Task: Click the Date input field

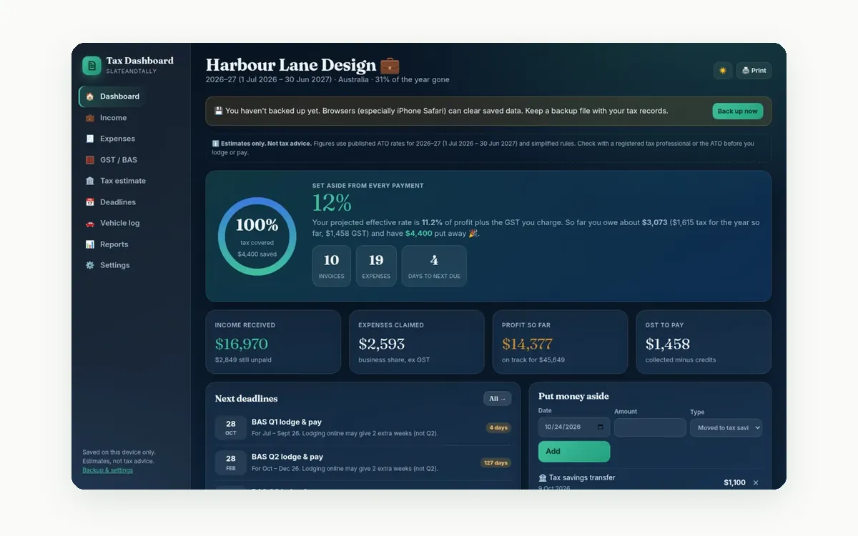Action: pos(574,427)
